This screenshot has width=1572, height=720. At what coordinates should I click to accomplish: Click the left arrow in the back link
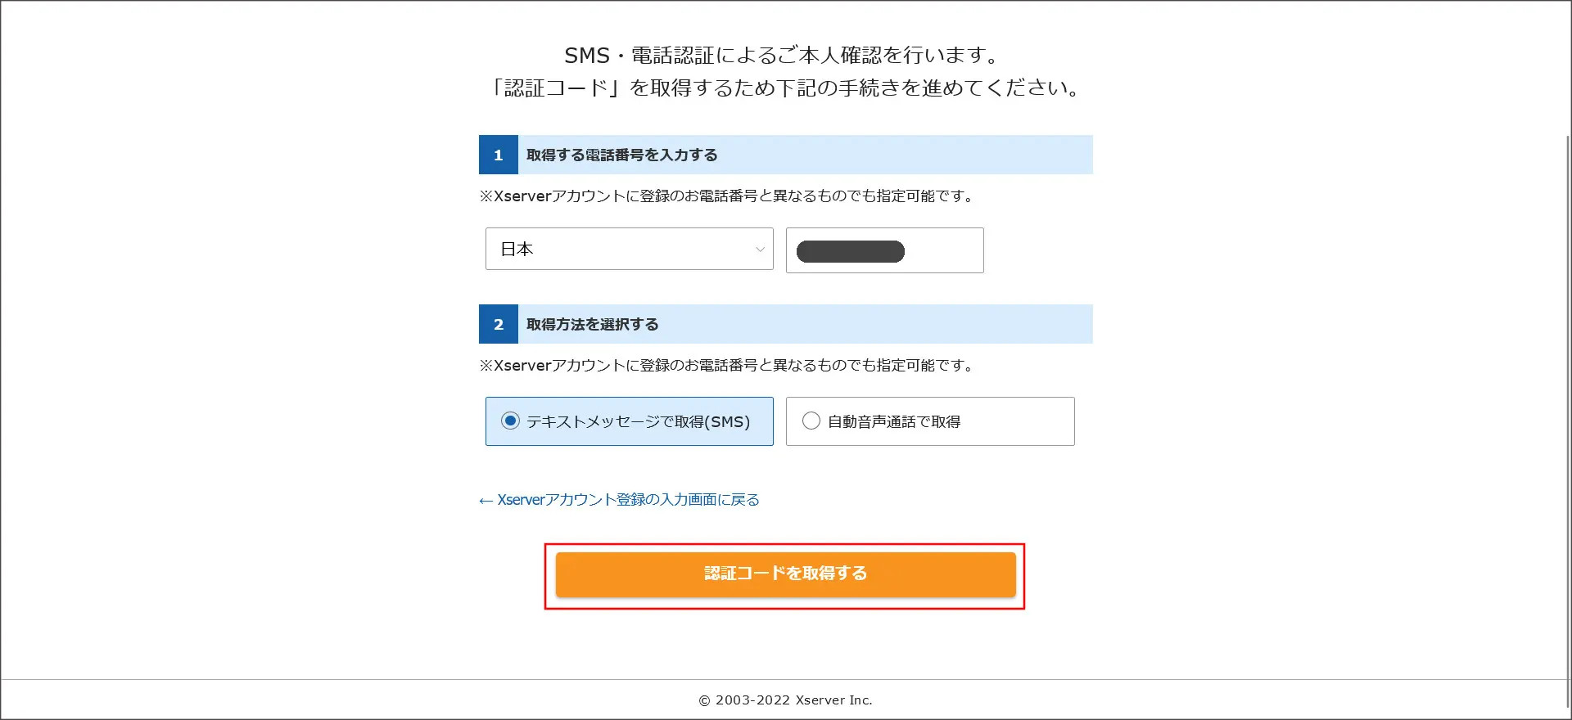click(485, 499)
